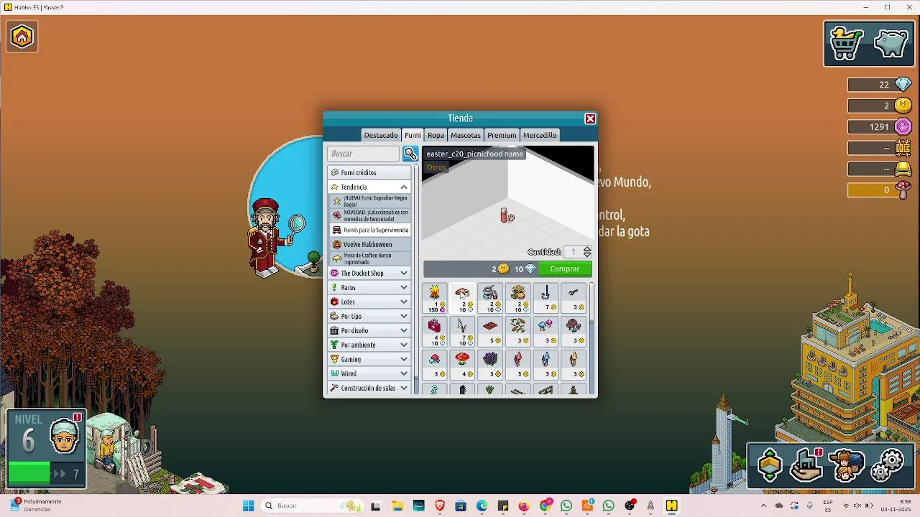Open Vuelve Habboween page
Viewport: 920px width, 517px height.
tap(369, 244)
